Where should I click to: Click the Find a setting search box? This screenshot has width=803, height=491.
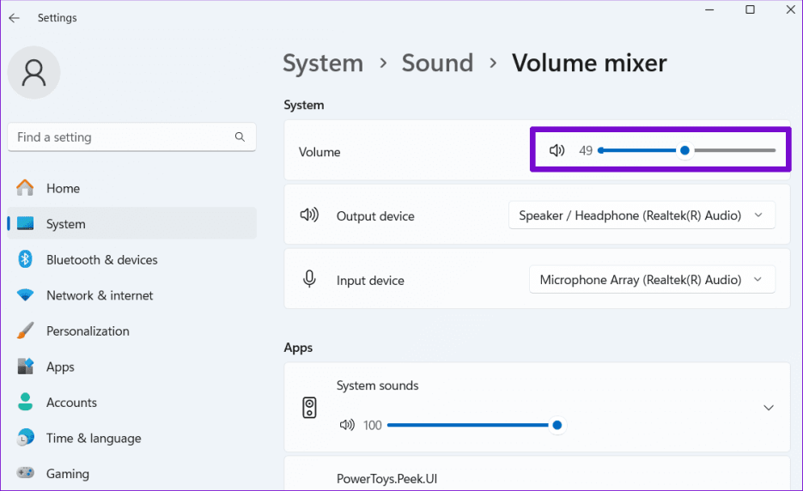(x=120, y=137)
